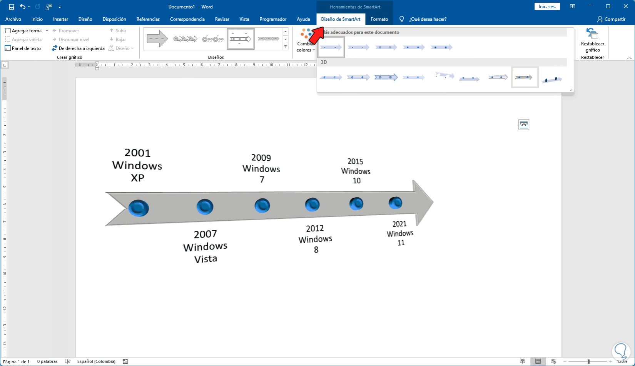Select the circle accent timeline layout
This screenshot has height=366, width=635.
(213, 39)
